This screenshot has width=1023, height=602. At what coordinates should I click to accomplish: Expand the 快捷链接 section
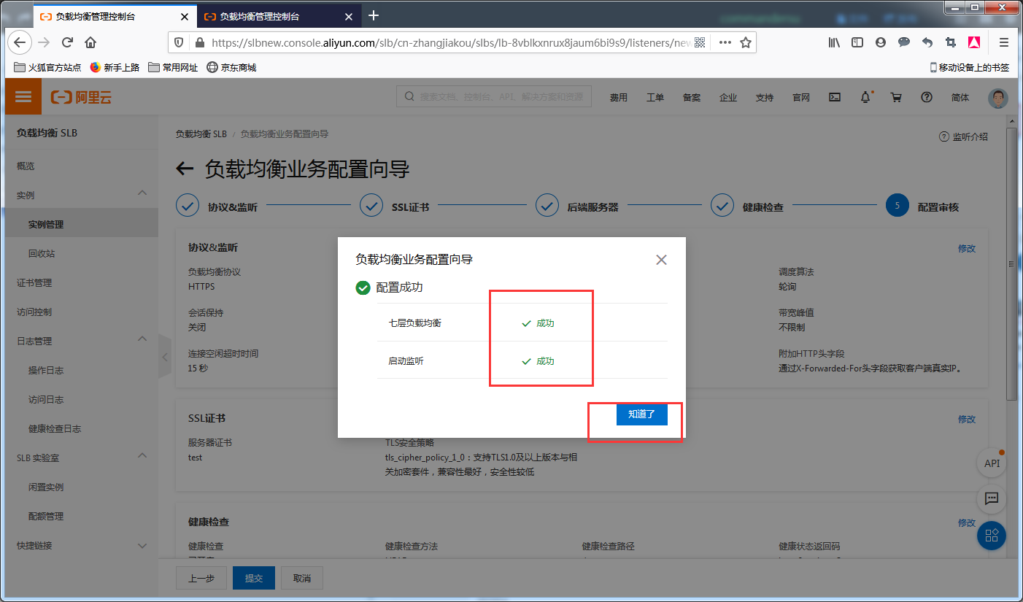point(80,545)
